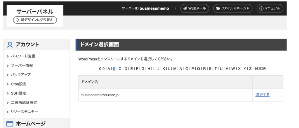This screenshot has width=299, height=128.
Task: Filter domains by 日本語
Action: (x=260, y=69)
